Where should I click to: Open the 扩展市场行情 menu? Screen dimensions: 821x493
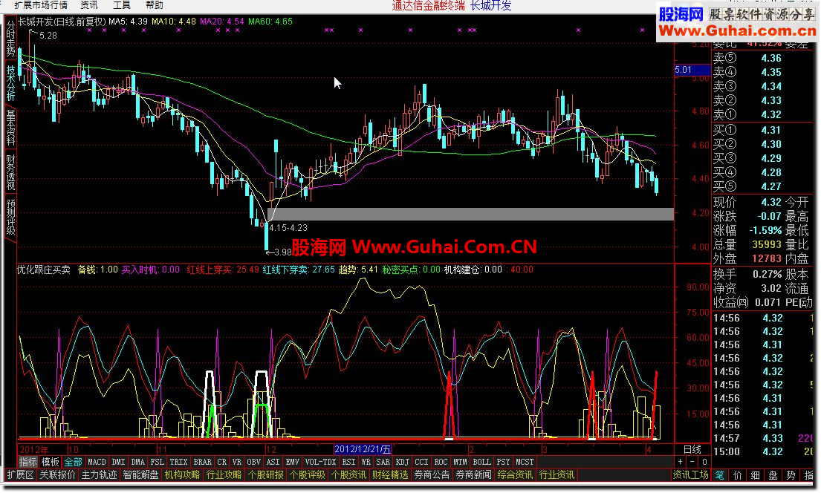[41, 5]
